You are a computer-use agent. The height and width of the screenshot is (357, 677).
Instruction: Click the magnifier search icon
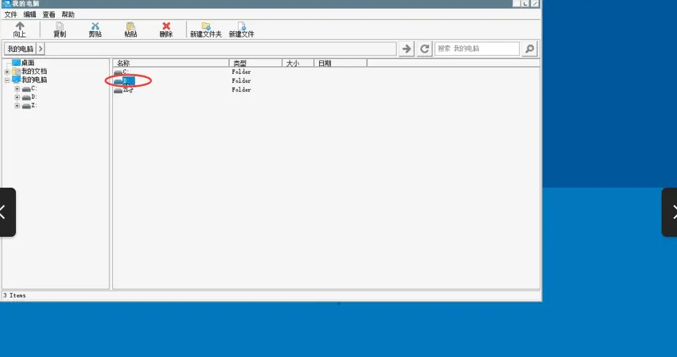pos(529,48)
